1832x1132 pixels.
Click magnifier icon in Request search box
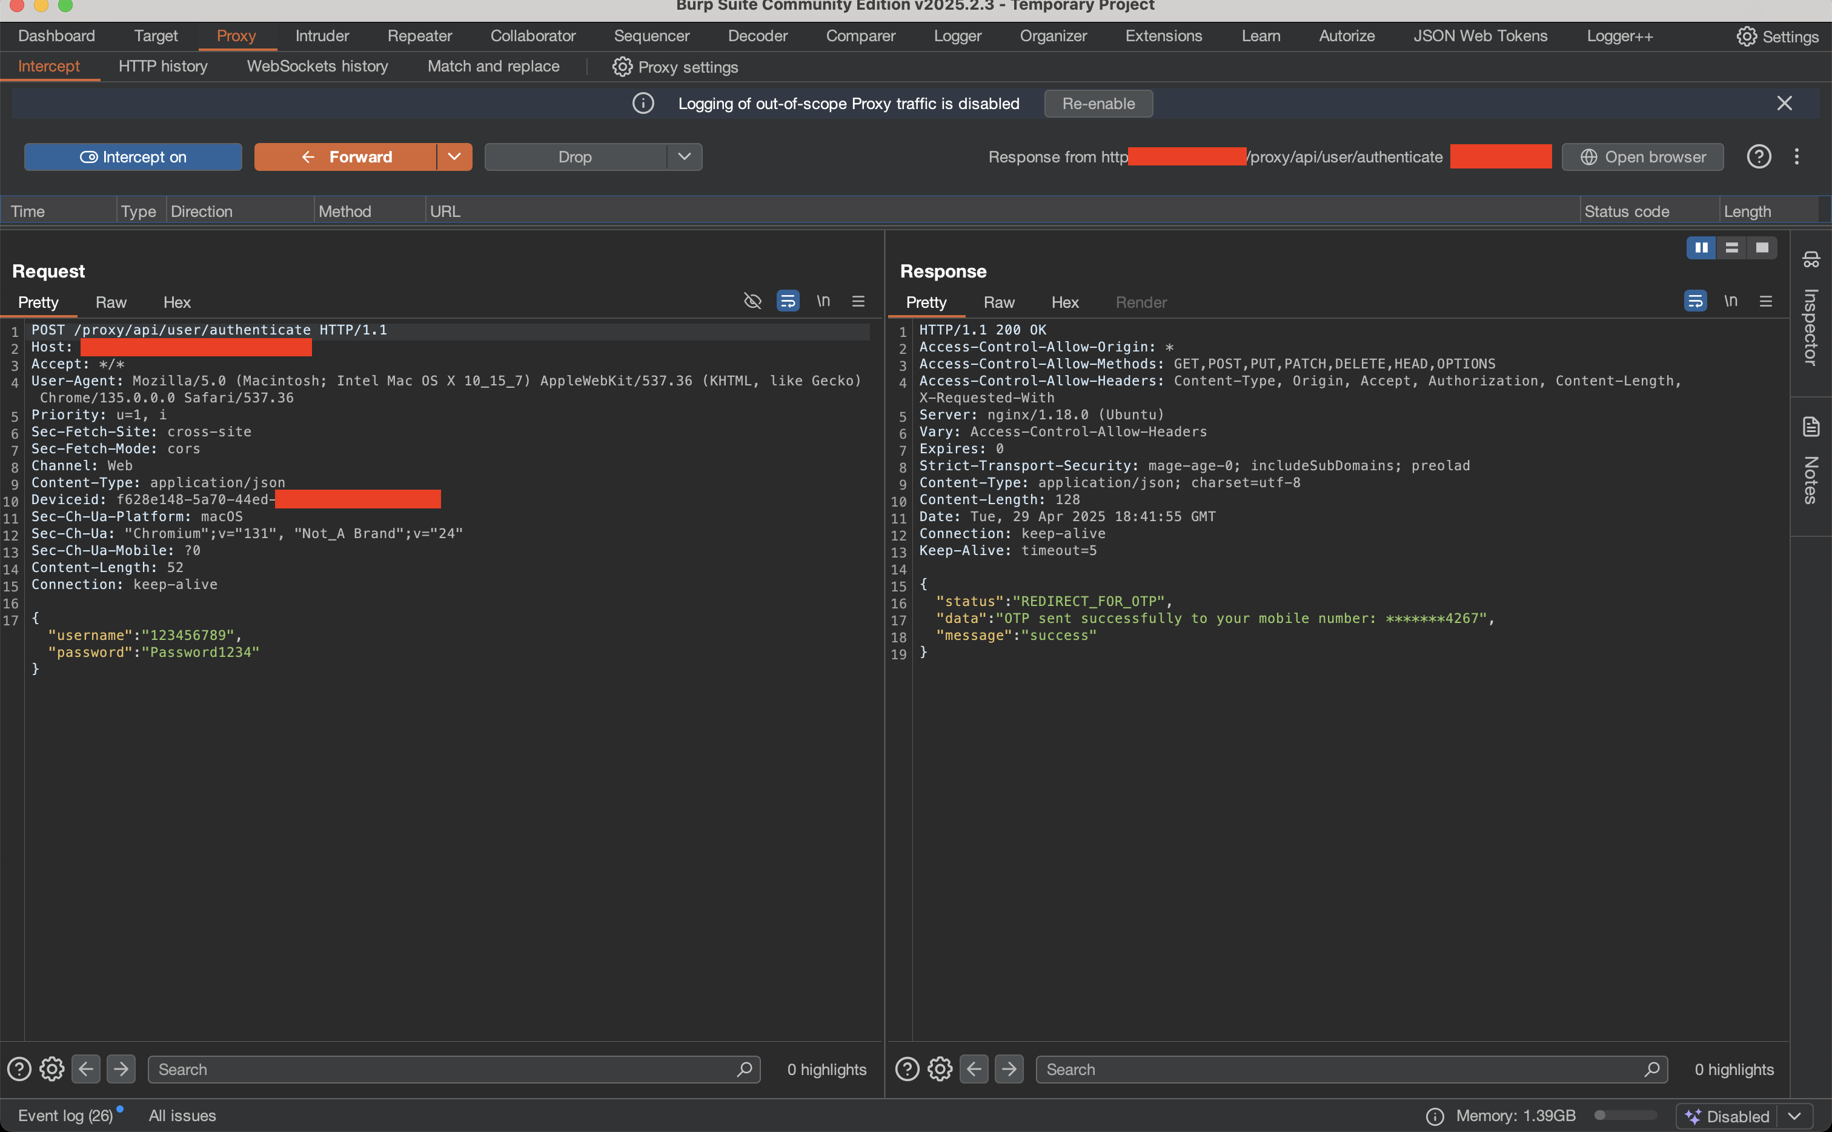click(x=744, y=1069)
